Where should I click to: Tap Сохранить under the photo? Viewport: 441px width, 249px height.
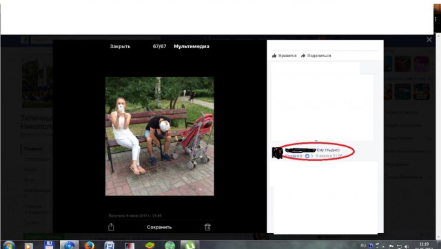coord(159,227)
